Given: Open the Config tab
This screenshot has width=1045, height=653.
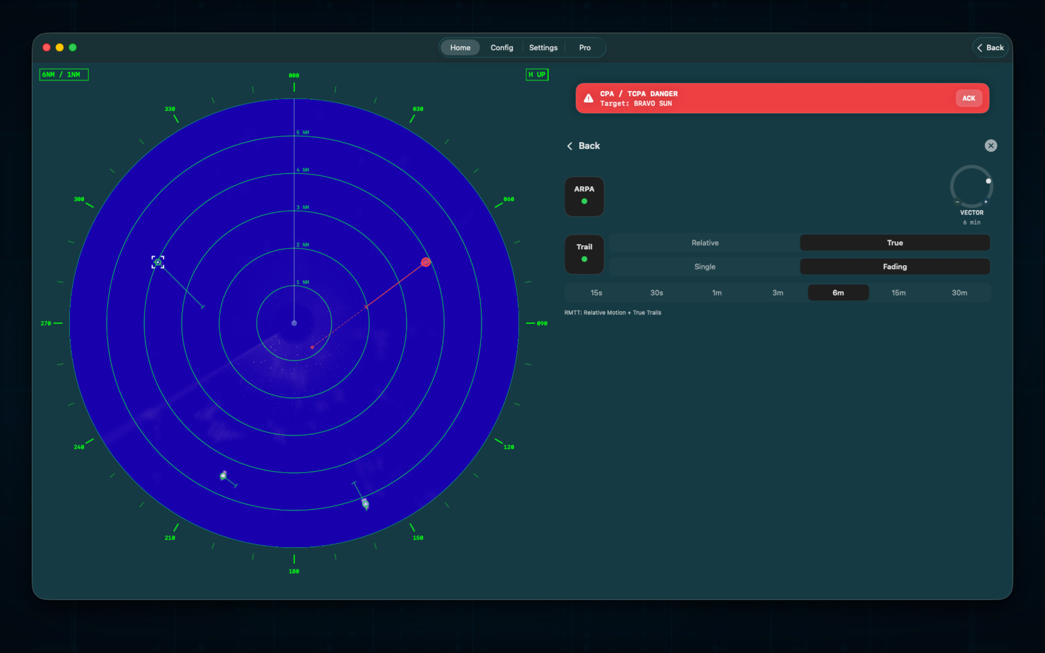Looking at the screenshot, I should (x=501, y=48).
